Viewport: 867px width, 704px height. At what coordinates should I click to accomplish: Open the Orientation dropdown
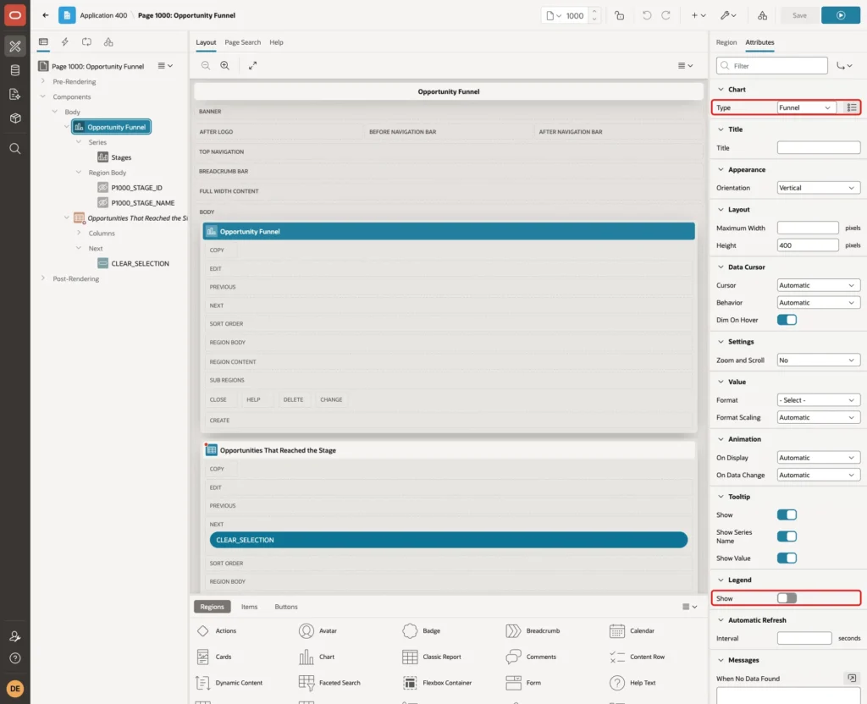tap(819, 188)
